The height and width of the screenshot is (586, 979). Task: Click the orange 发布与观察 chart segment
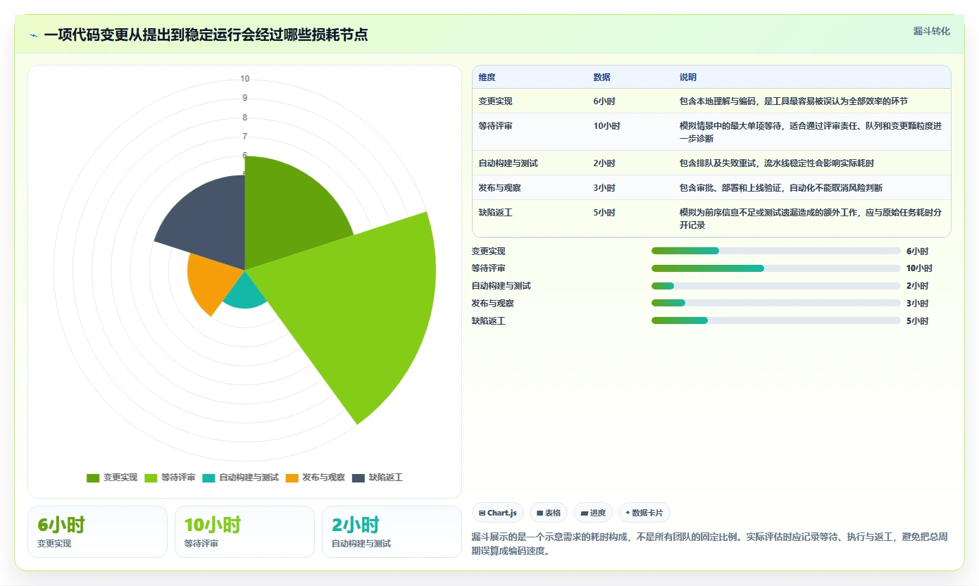[x=211, y=282]
